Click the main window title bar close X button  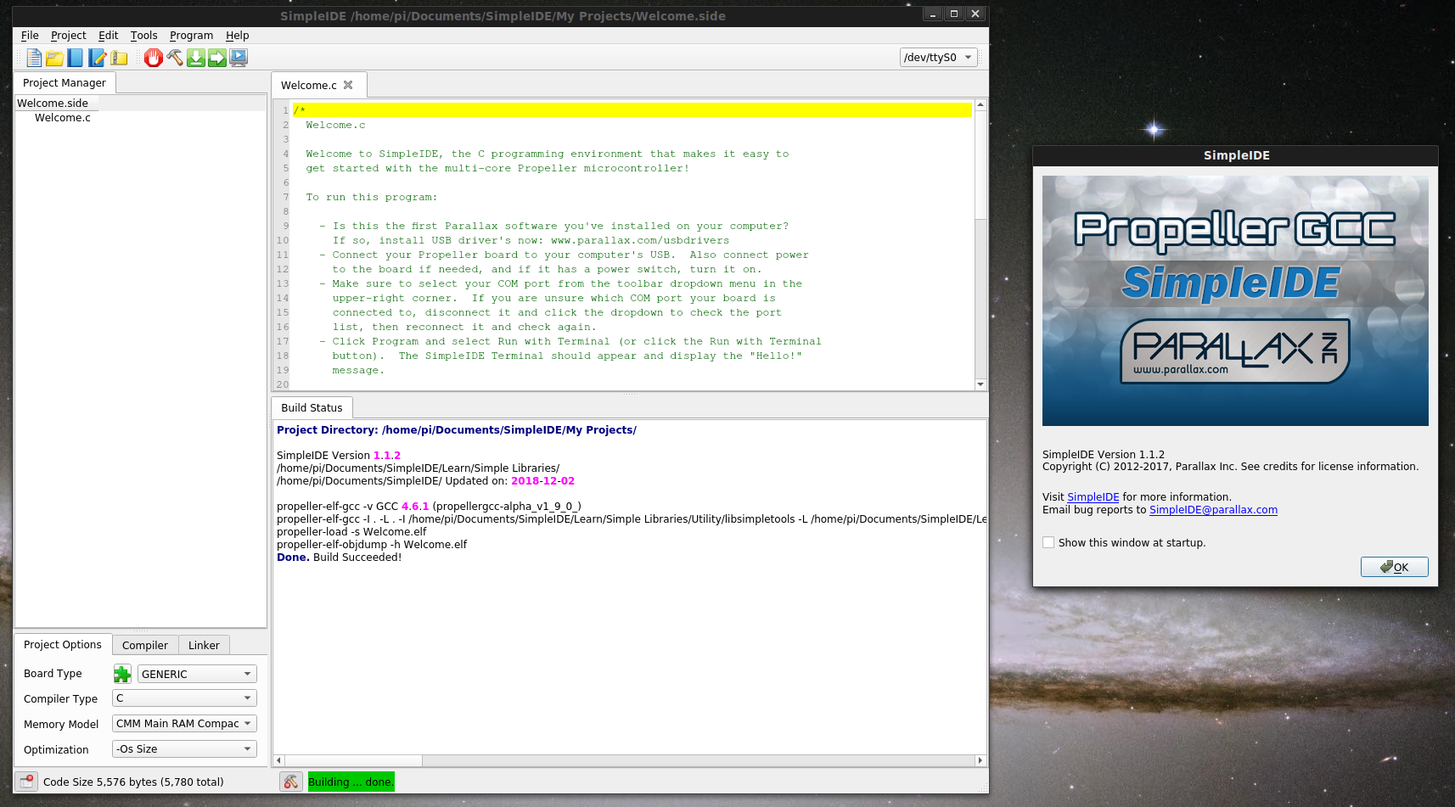pyautogui.click(x=975, y=14)
